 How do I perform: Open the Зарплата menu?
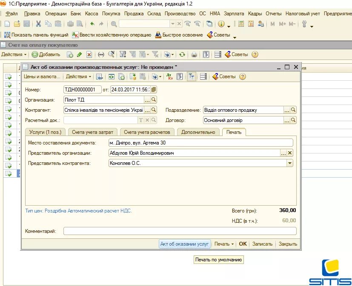pyautogui.click(x=234, y=14)
